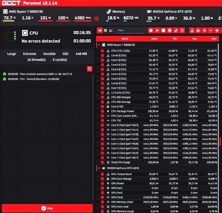Click the Memory header icon
The width and height of the screenshot is (222, 213).
[x=109, y=12]
